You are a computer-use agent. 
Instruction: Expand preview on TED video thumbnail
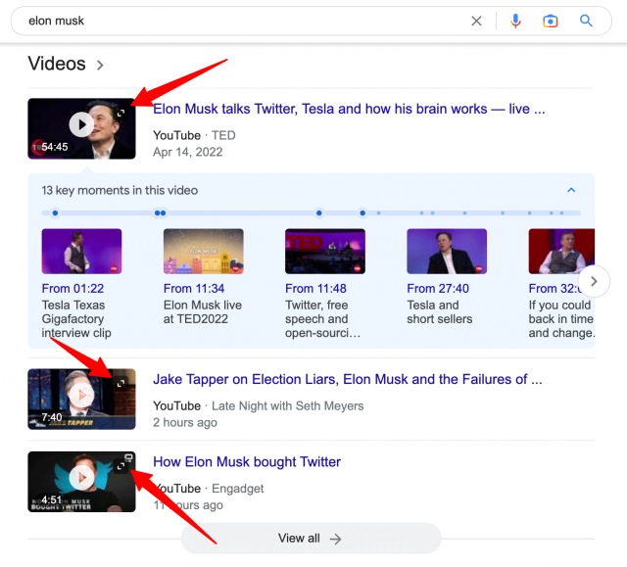tap(121, 114)
